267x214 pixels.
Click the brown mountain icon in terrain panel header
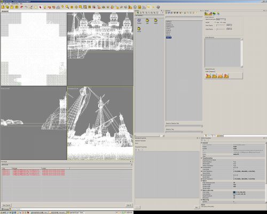(207, 13)
